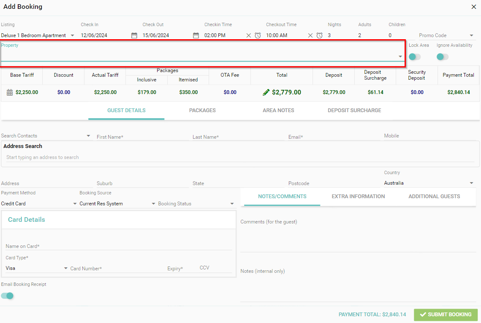Switch to the Packages tab
The height and width of the screenshot is (323, 481).
202,110
